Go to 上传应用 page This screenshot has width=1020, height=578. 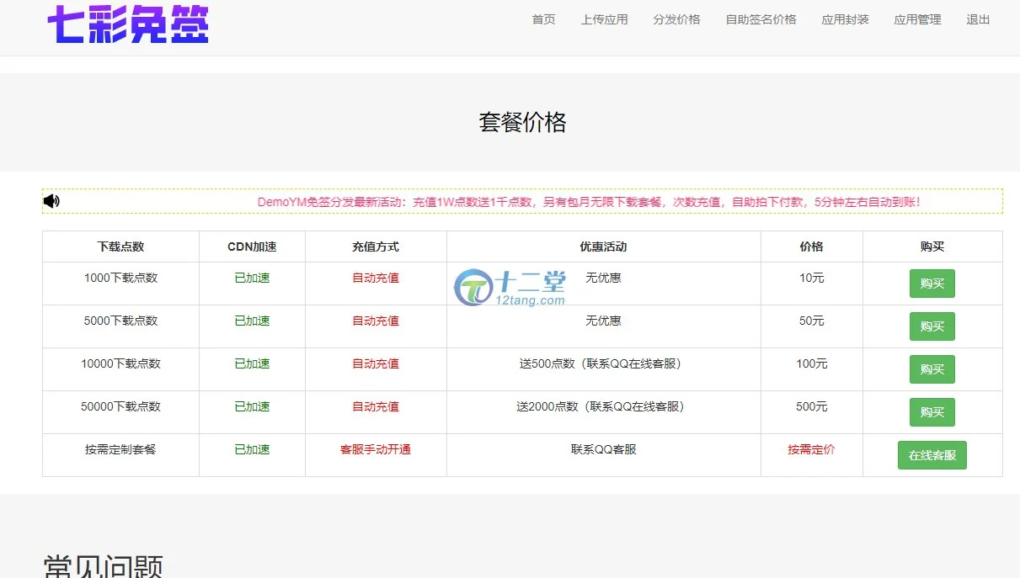604,19
